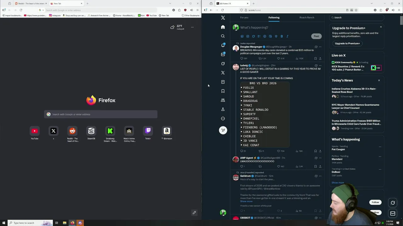Open Grok icon in X sidebar

tap(223, 63)
